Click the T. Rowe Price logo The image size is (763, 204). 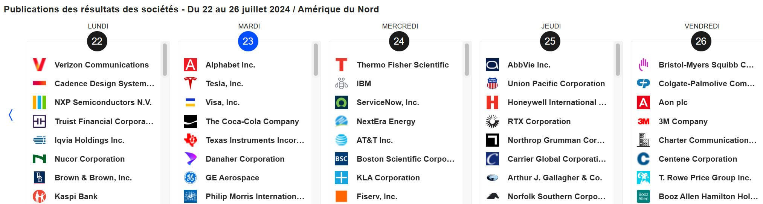pos(643,178)
